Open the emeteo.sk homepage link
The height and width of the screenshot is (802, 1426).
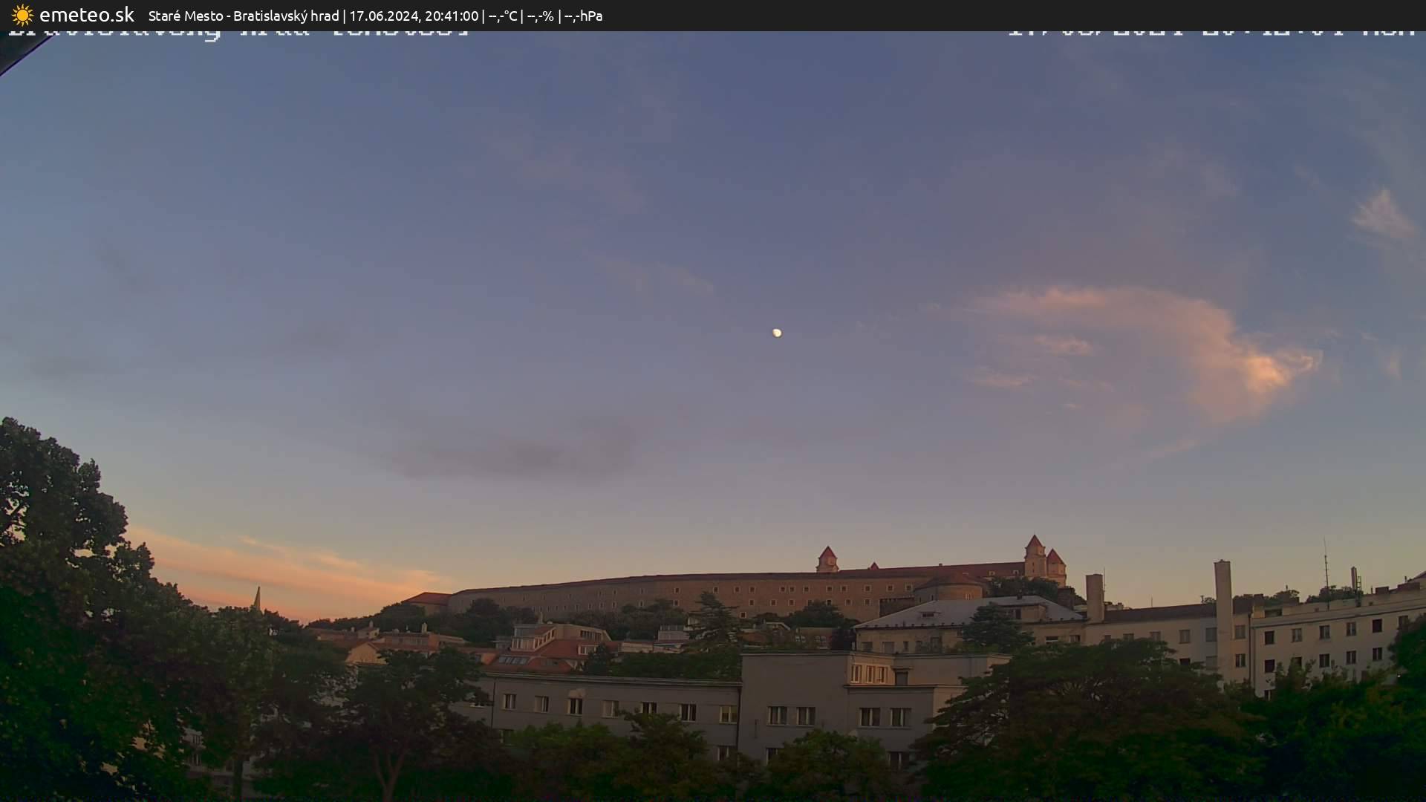pos(87,14)
